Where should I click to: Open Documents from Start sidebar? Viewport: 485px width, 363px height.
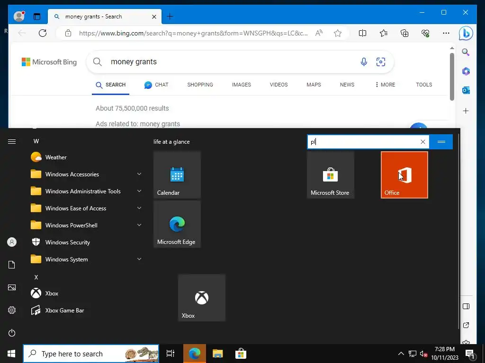coord(12,265)
